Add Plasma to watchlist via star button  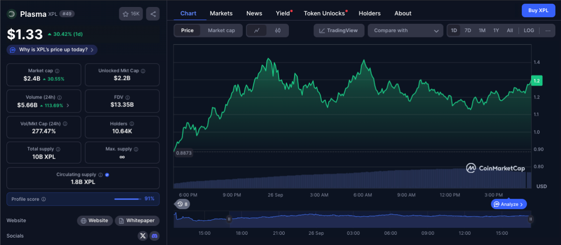131,14
